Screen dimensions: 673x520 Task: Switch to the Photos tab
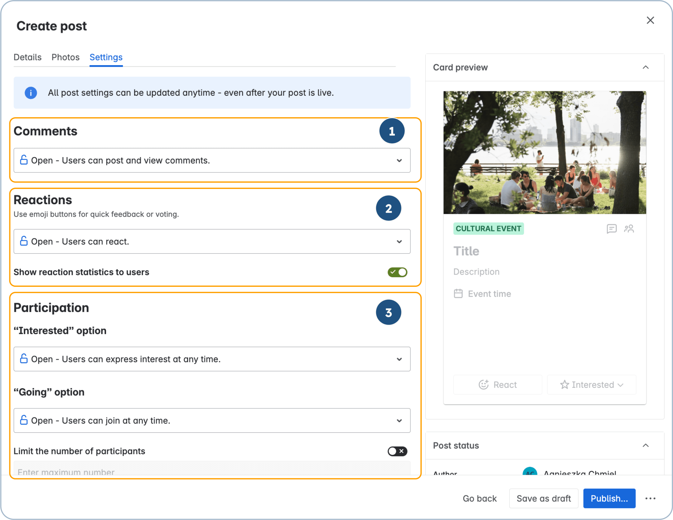point(65,57)
